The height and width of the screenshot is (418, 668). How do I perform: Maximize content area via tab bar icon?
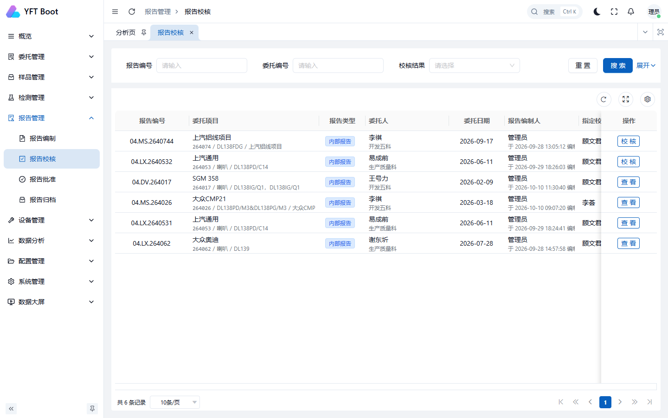[661, 32]
